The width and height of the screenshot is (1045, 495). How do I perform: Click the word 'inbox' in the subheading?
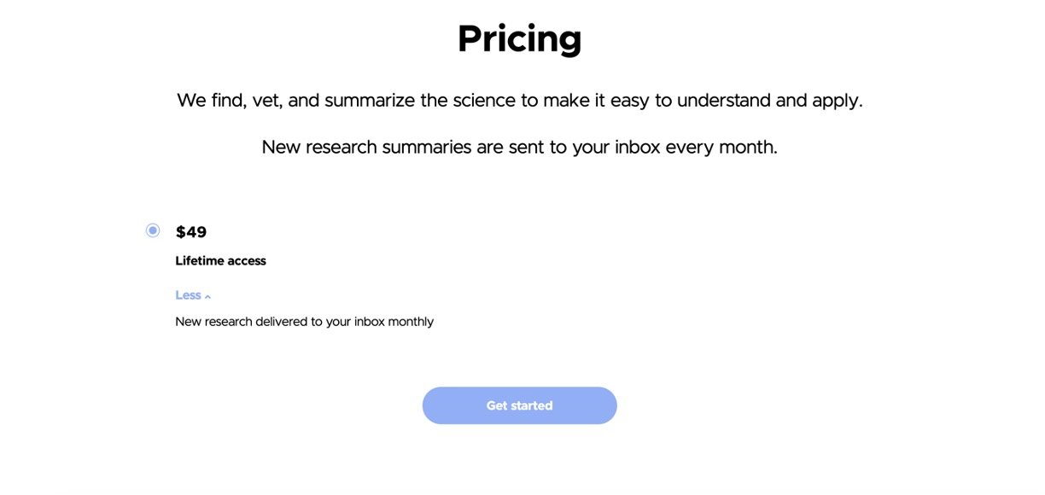(635, 147)
